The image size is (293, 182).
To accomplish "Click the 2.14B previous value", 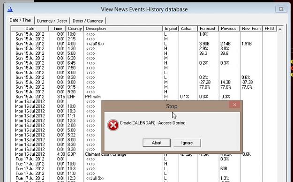I will click(225, 44).
